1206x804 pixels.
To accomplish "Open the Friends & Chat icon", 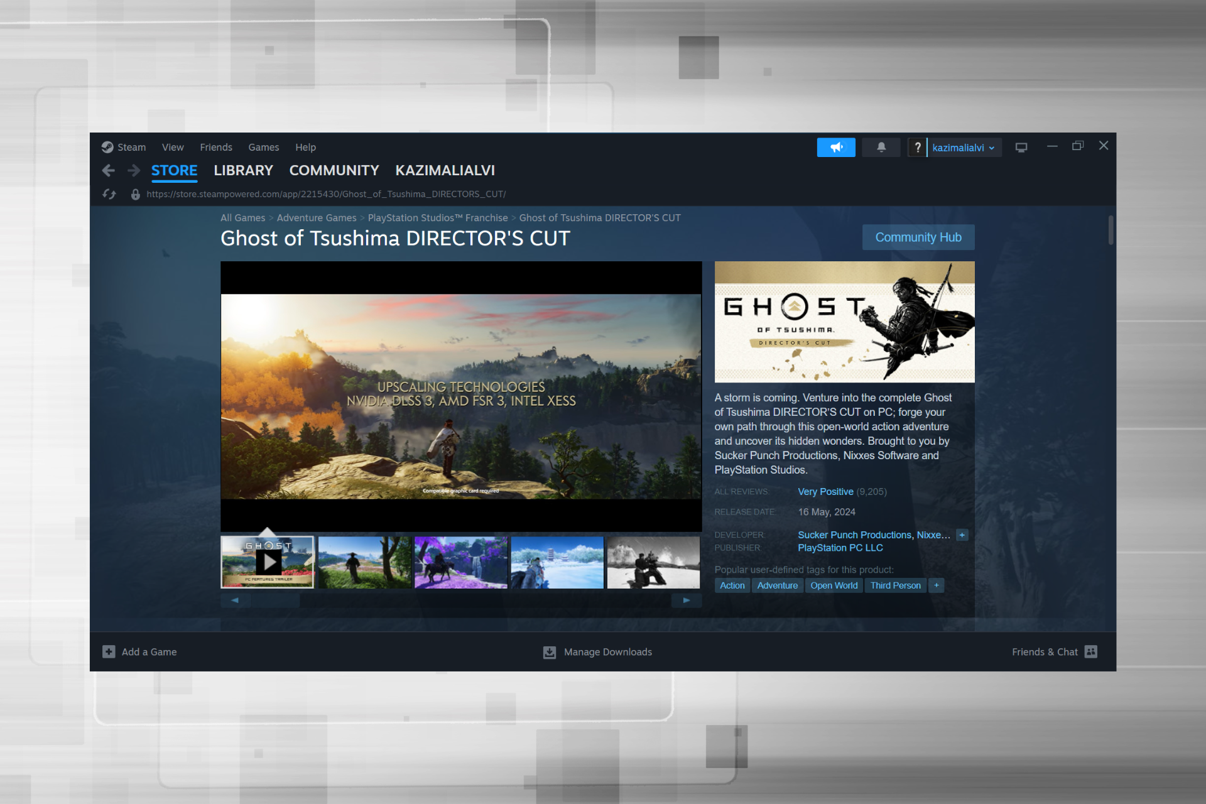I will (x=1091, y=652).
